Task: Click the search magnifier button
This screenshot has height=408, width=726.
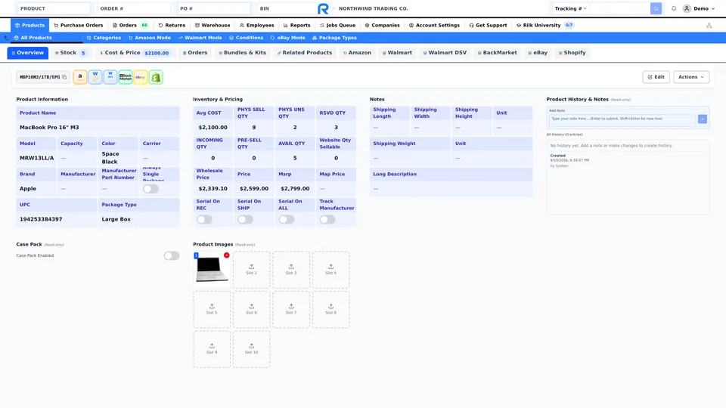Action: tap(656, 8)
